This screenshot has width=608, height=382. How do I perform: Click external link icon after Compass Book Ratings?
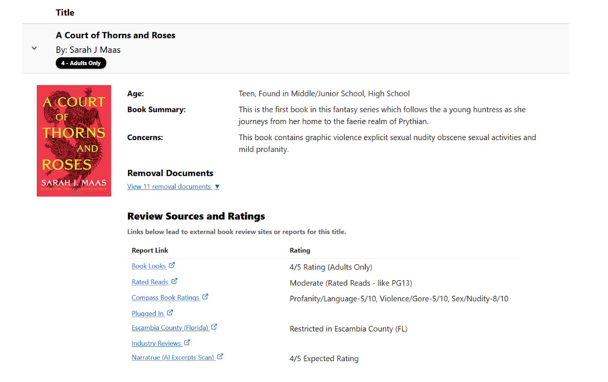pyautogui.click(x=205, y=297)
